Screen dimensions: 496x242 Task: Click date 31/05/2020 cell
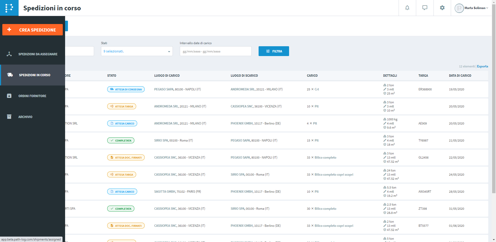456,209
